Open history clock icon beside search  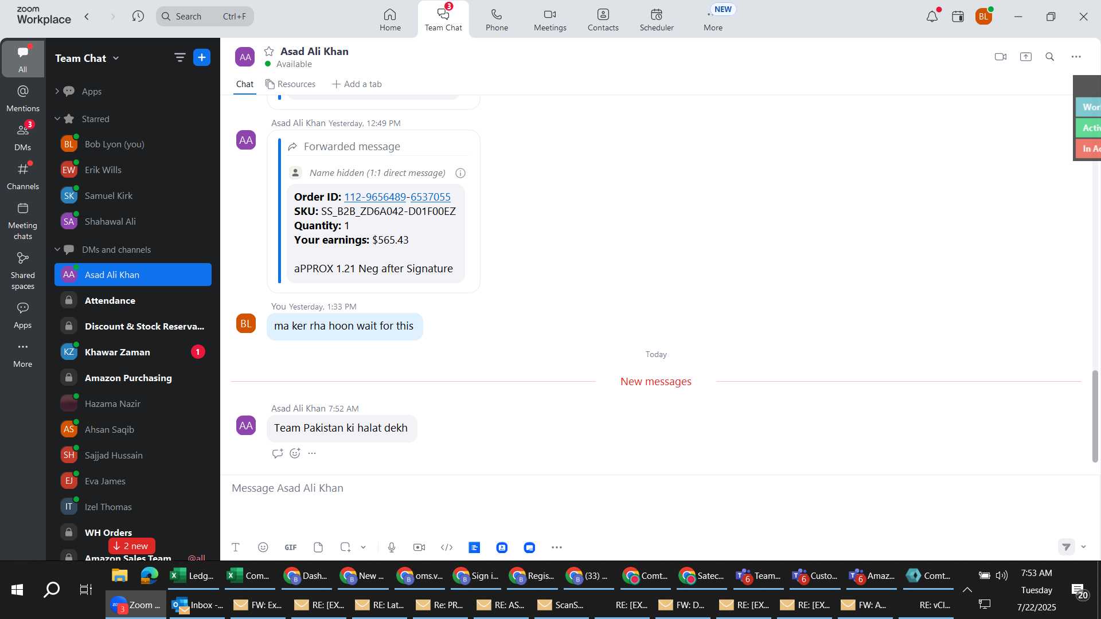click(138, 17)
